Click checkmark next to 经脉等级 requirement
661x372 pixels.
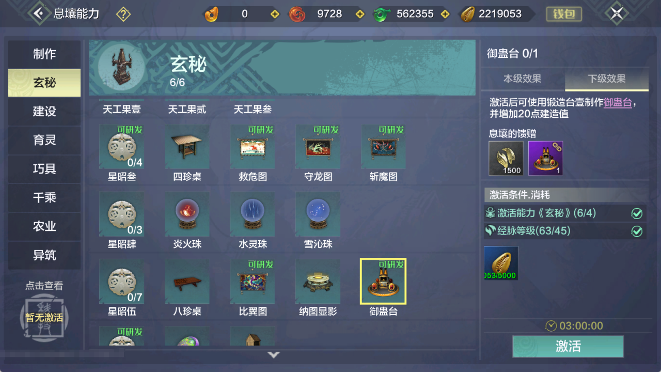pos(637,231)
